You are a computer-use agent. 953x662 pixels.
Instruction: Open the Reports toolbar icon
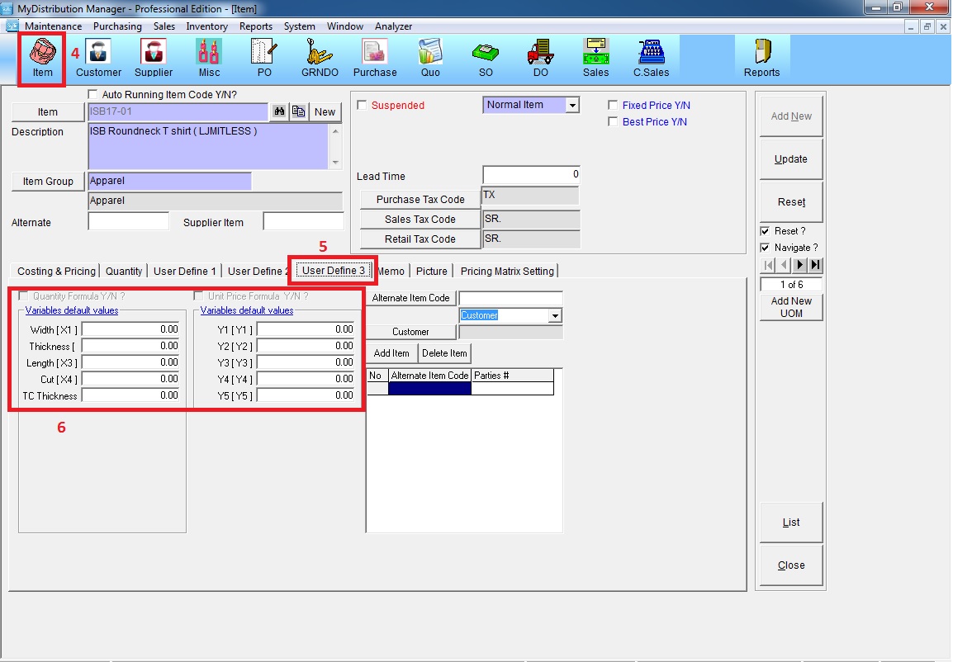click(761, 58)
